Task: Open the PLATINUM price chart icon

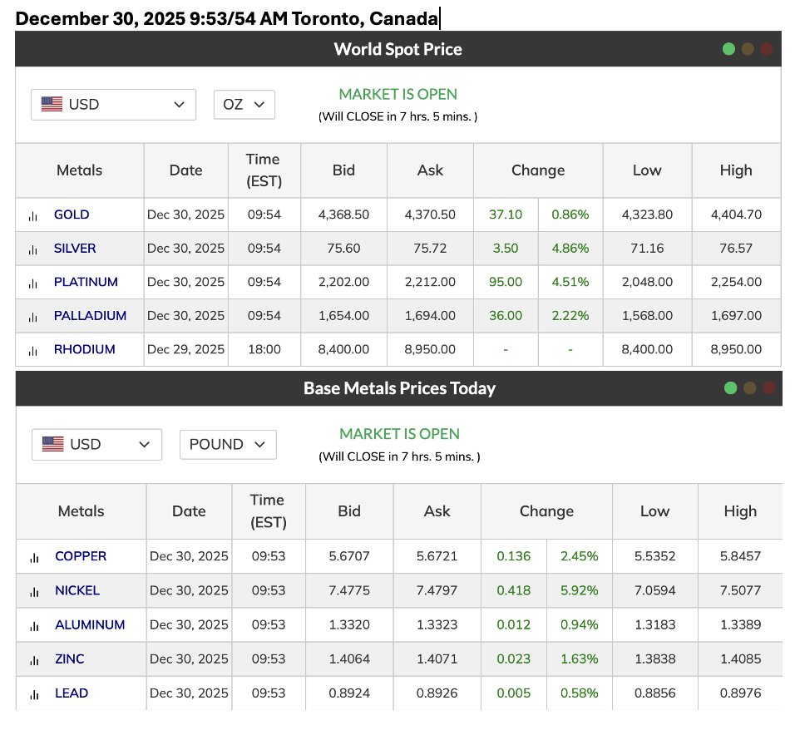Action: [x=32, y=282]
